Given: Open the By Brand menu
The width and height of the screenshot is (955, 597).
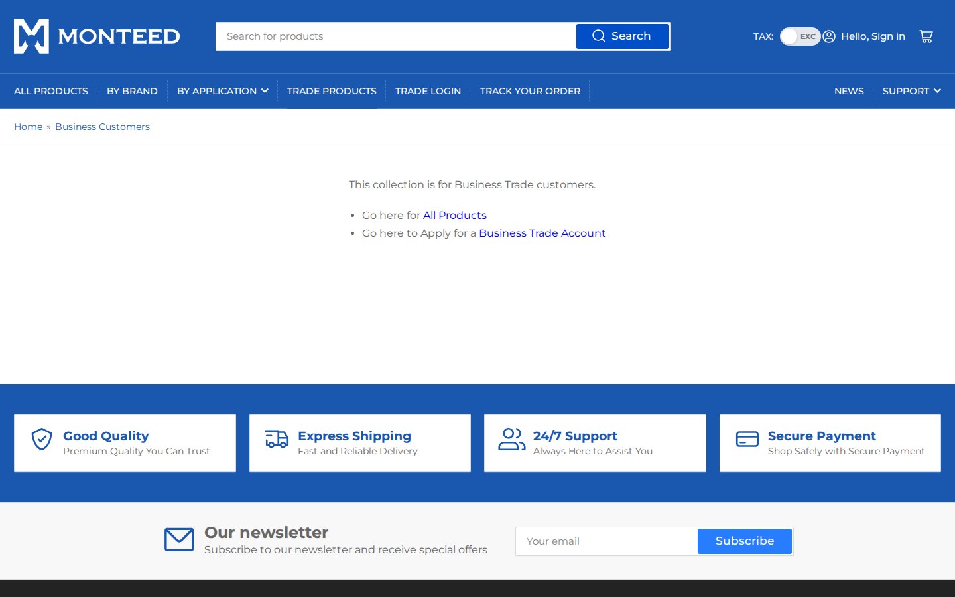Looking at the screenshot, I should coord(132,91).
